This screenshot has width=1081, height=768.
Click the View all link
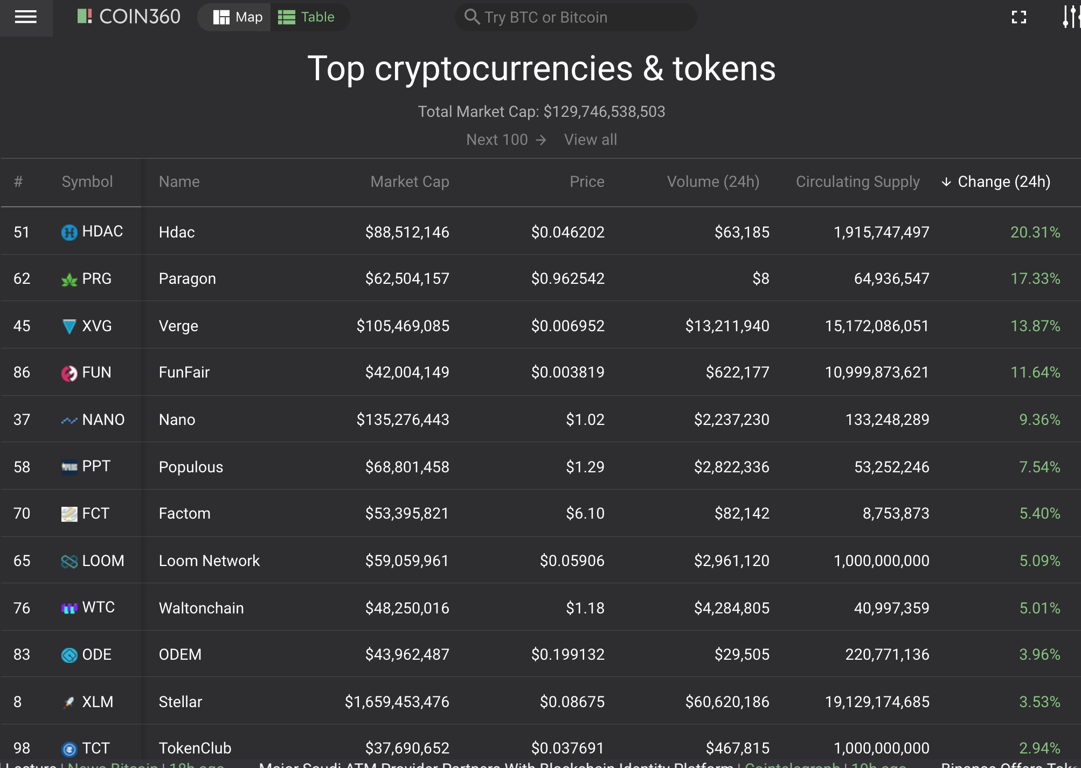pos(590,140)
